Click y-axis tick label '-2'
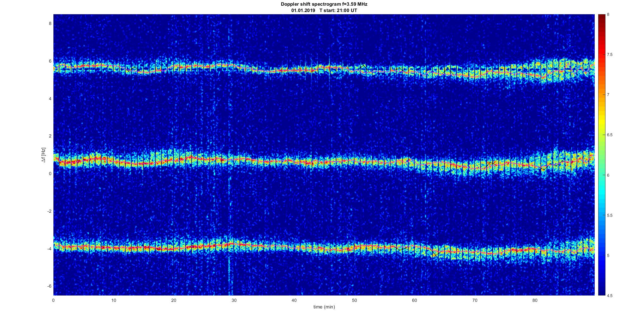Viewport: 632px width, 317px height. coord(49,211)
